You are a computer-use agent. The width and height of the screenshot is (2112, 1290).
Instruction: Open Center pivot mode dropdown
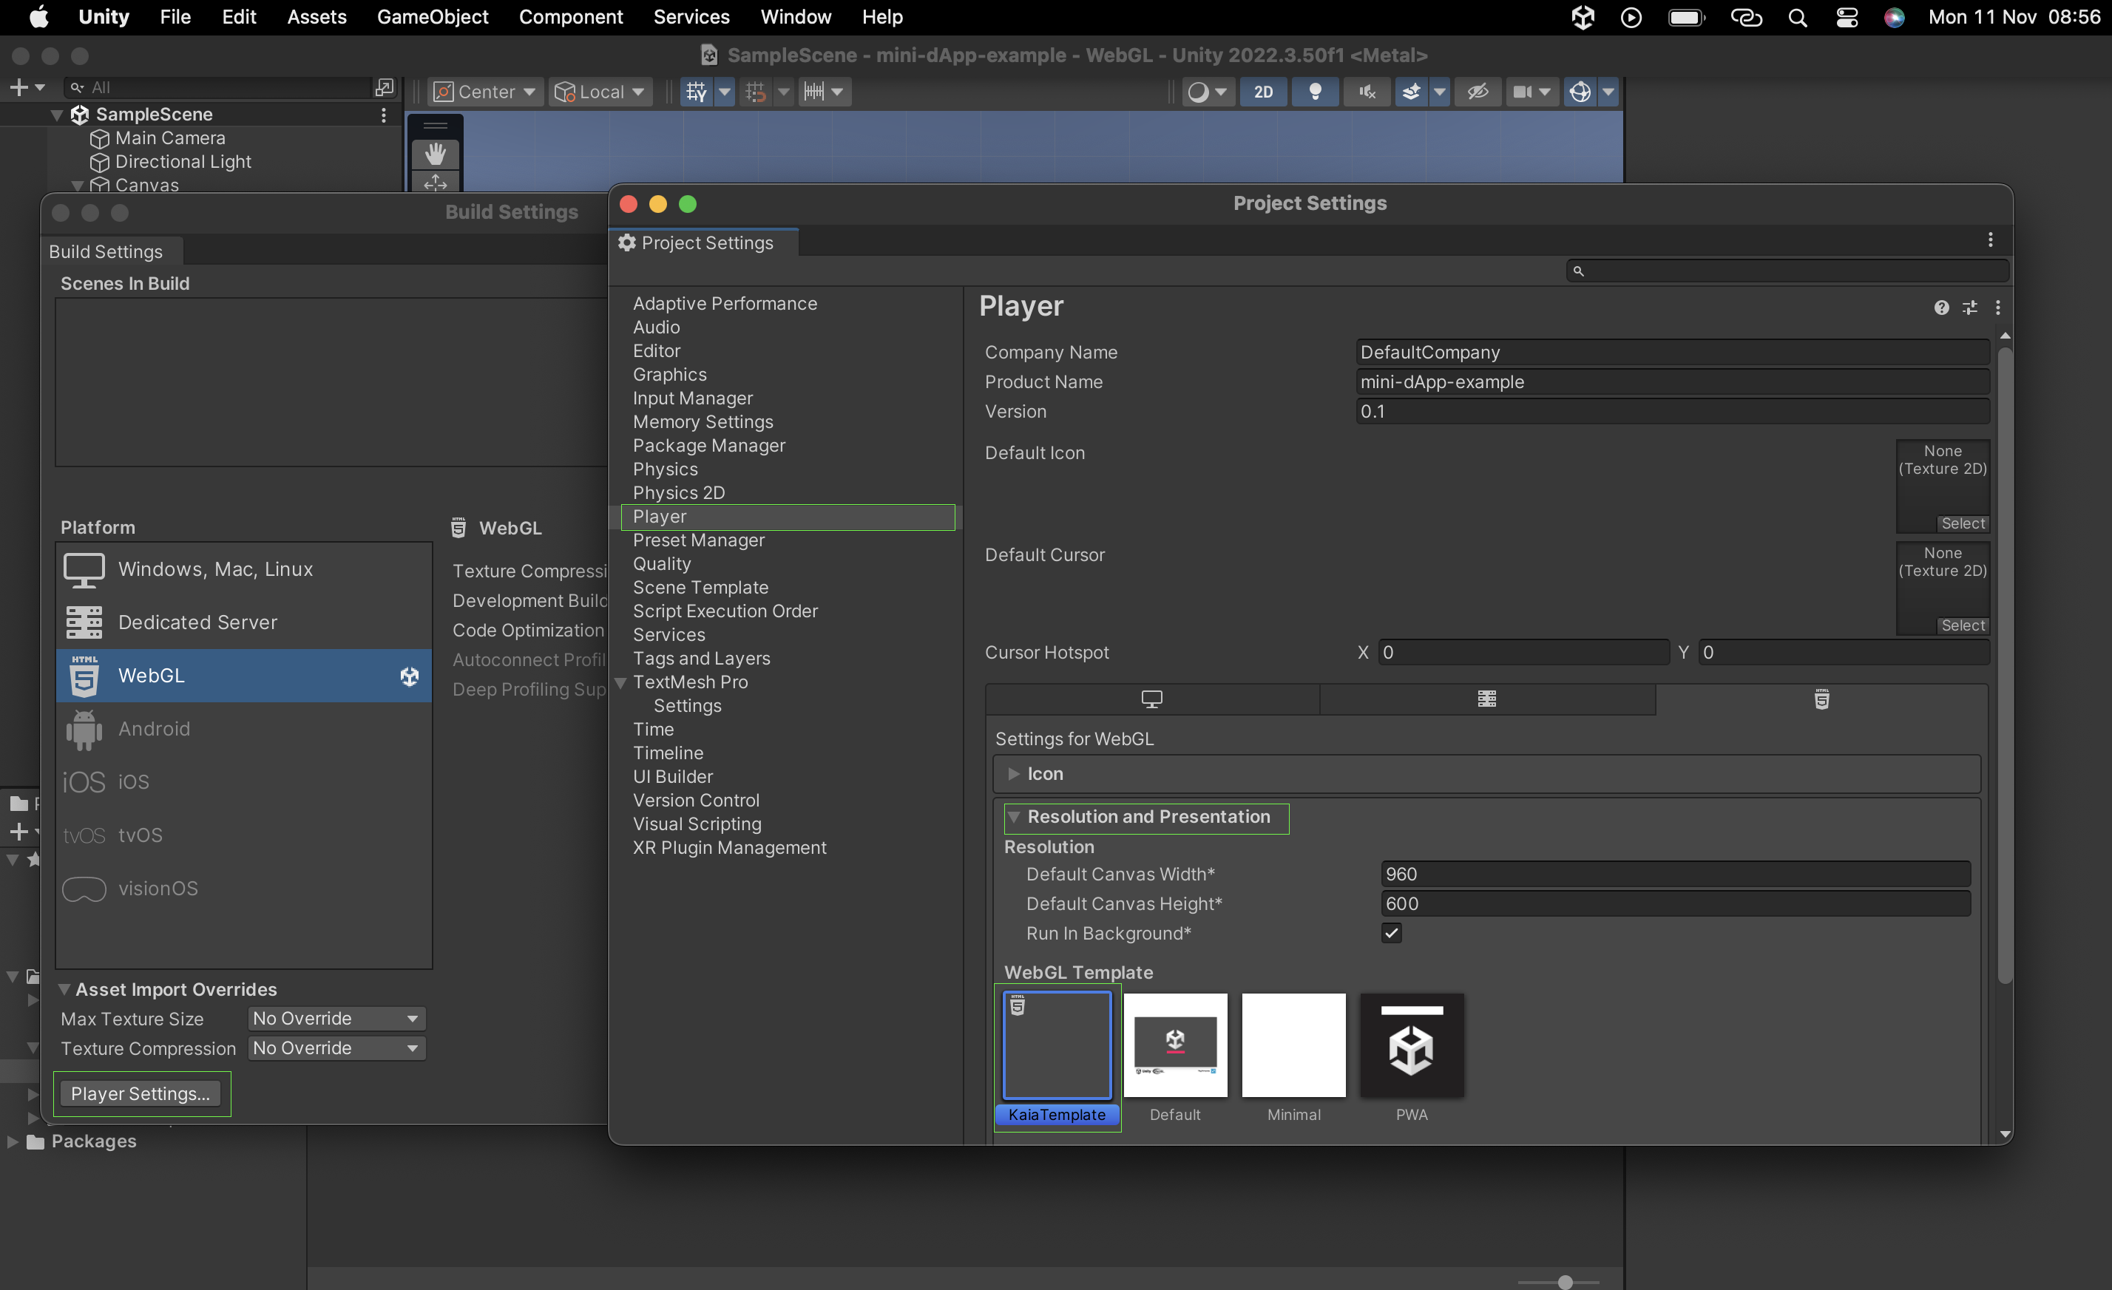pos(485,92)
